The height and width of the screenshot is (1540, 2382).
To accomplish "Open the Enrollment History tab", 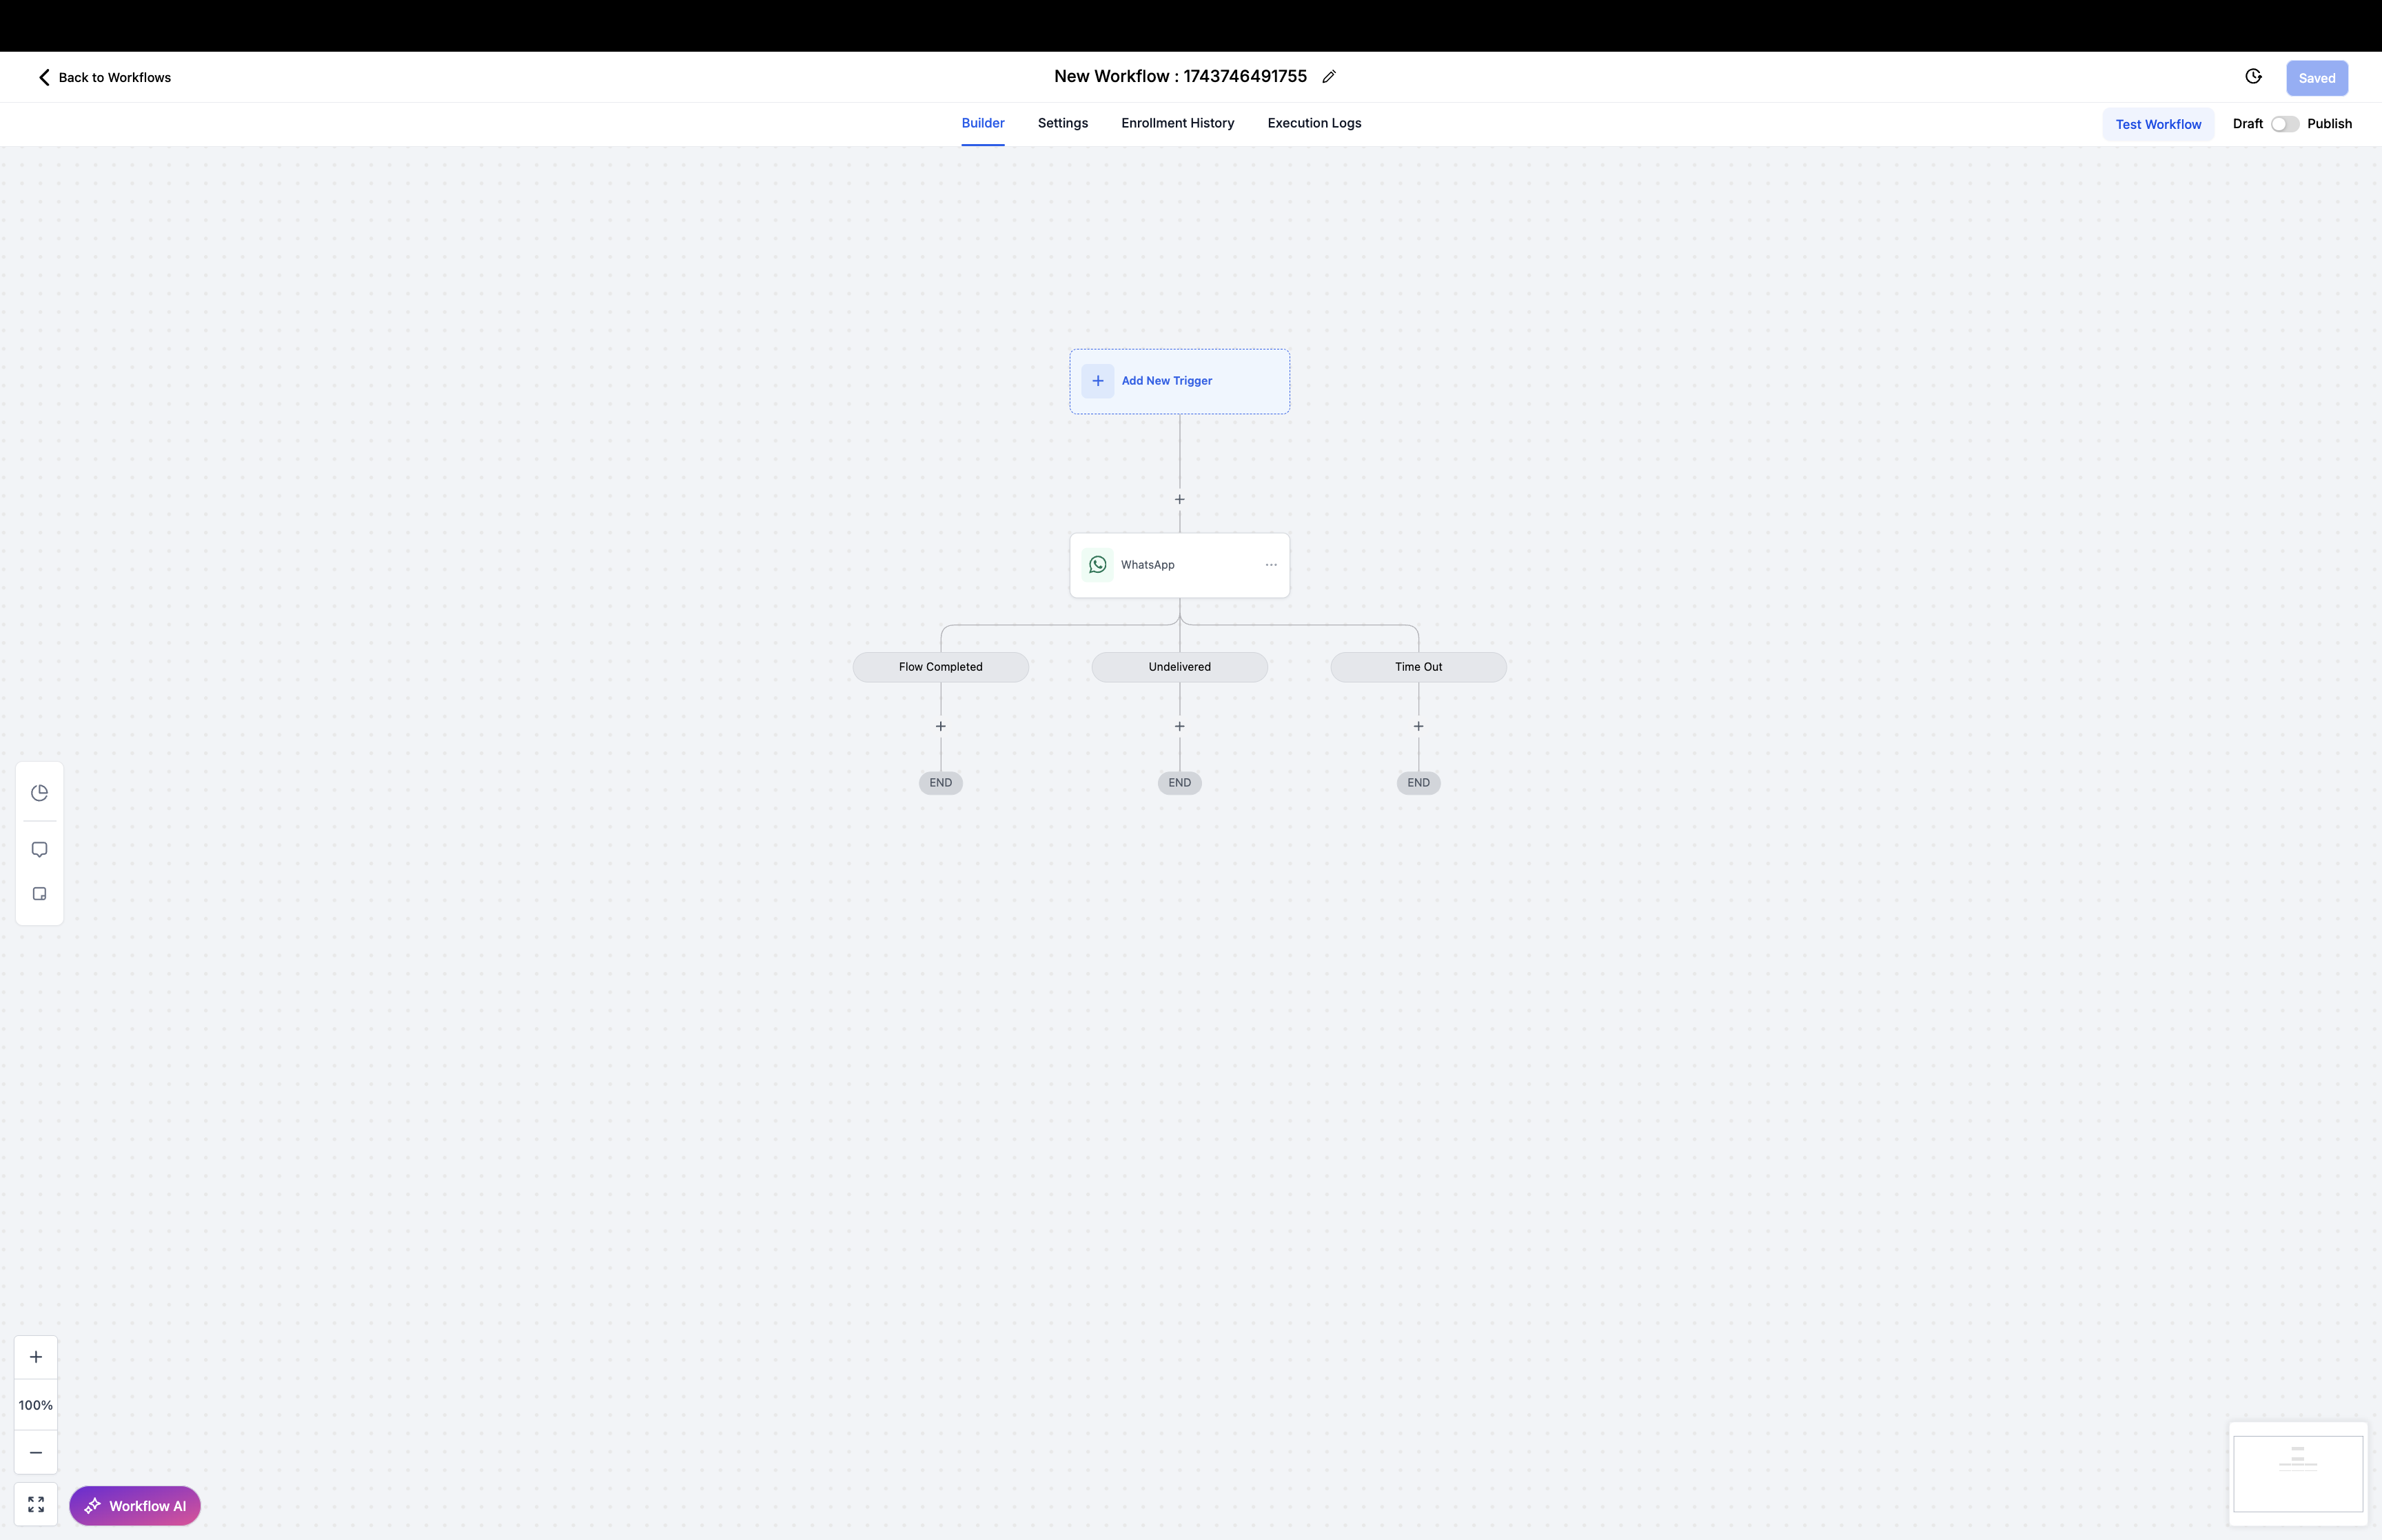I will tap(1177, 123).
